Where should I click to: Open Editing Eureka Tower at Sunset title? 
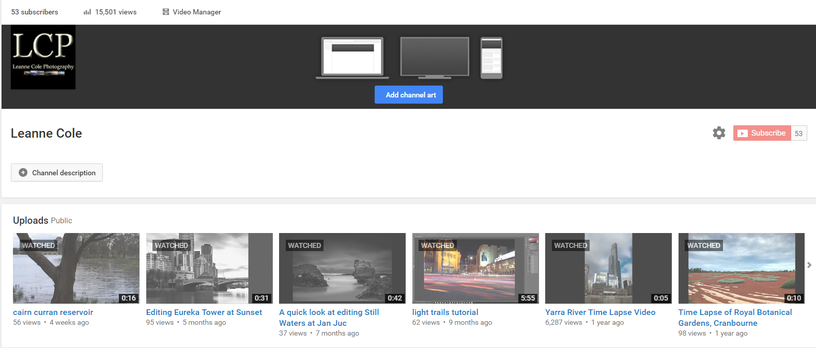204,312
